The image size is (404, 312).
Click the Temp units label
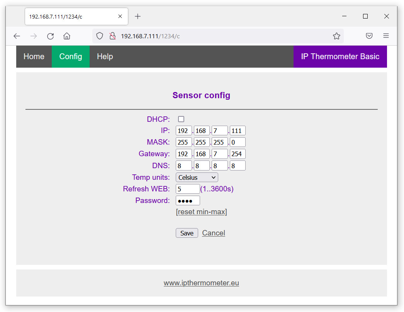[151, 177]
